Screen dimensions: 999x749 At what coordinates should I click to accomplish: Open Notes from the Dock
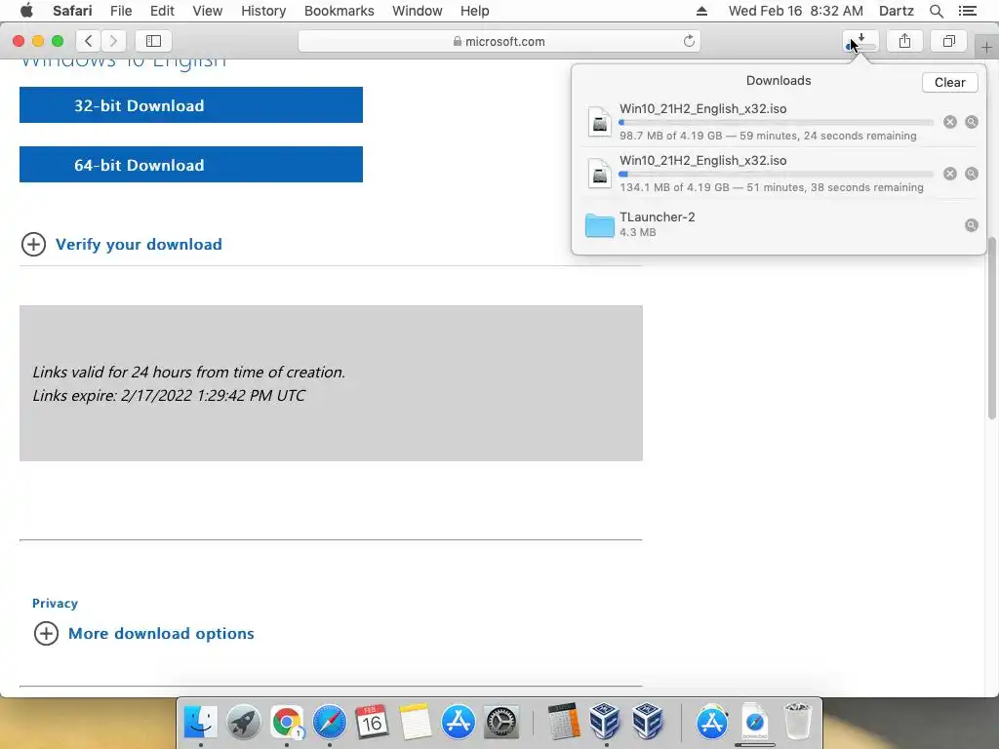point(416,723)
